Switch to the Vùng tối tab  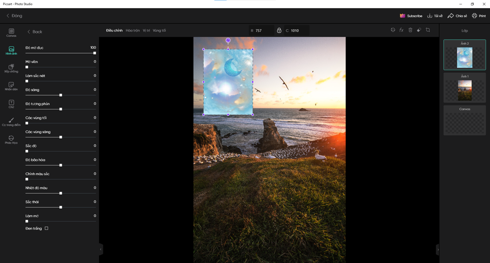tap(159, 30)
